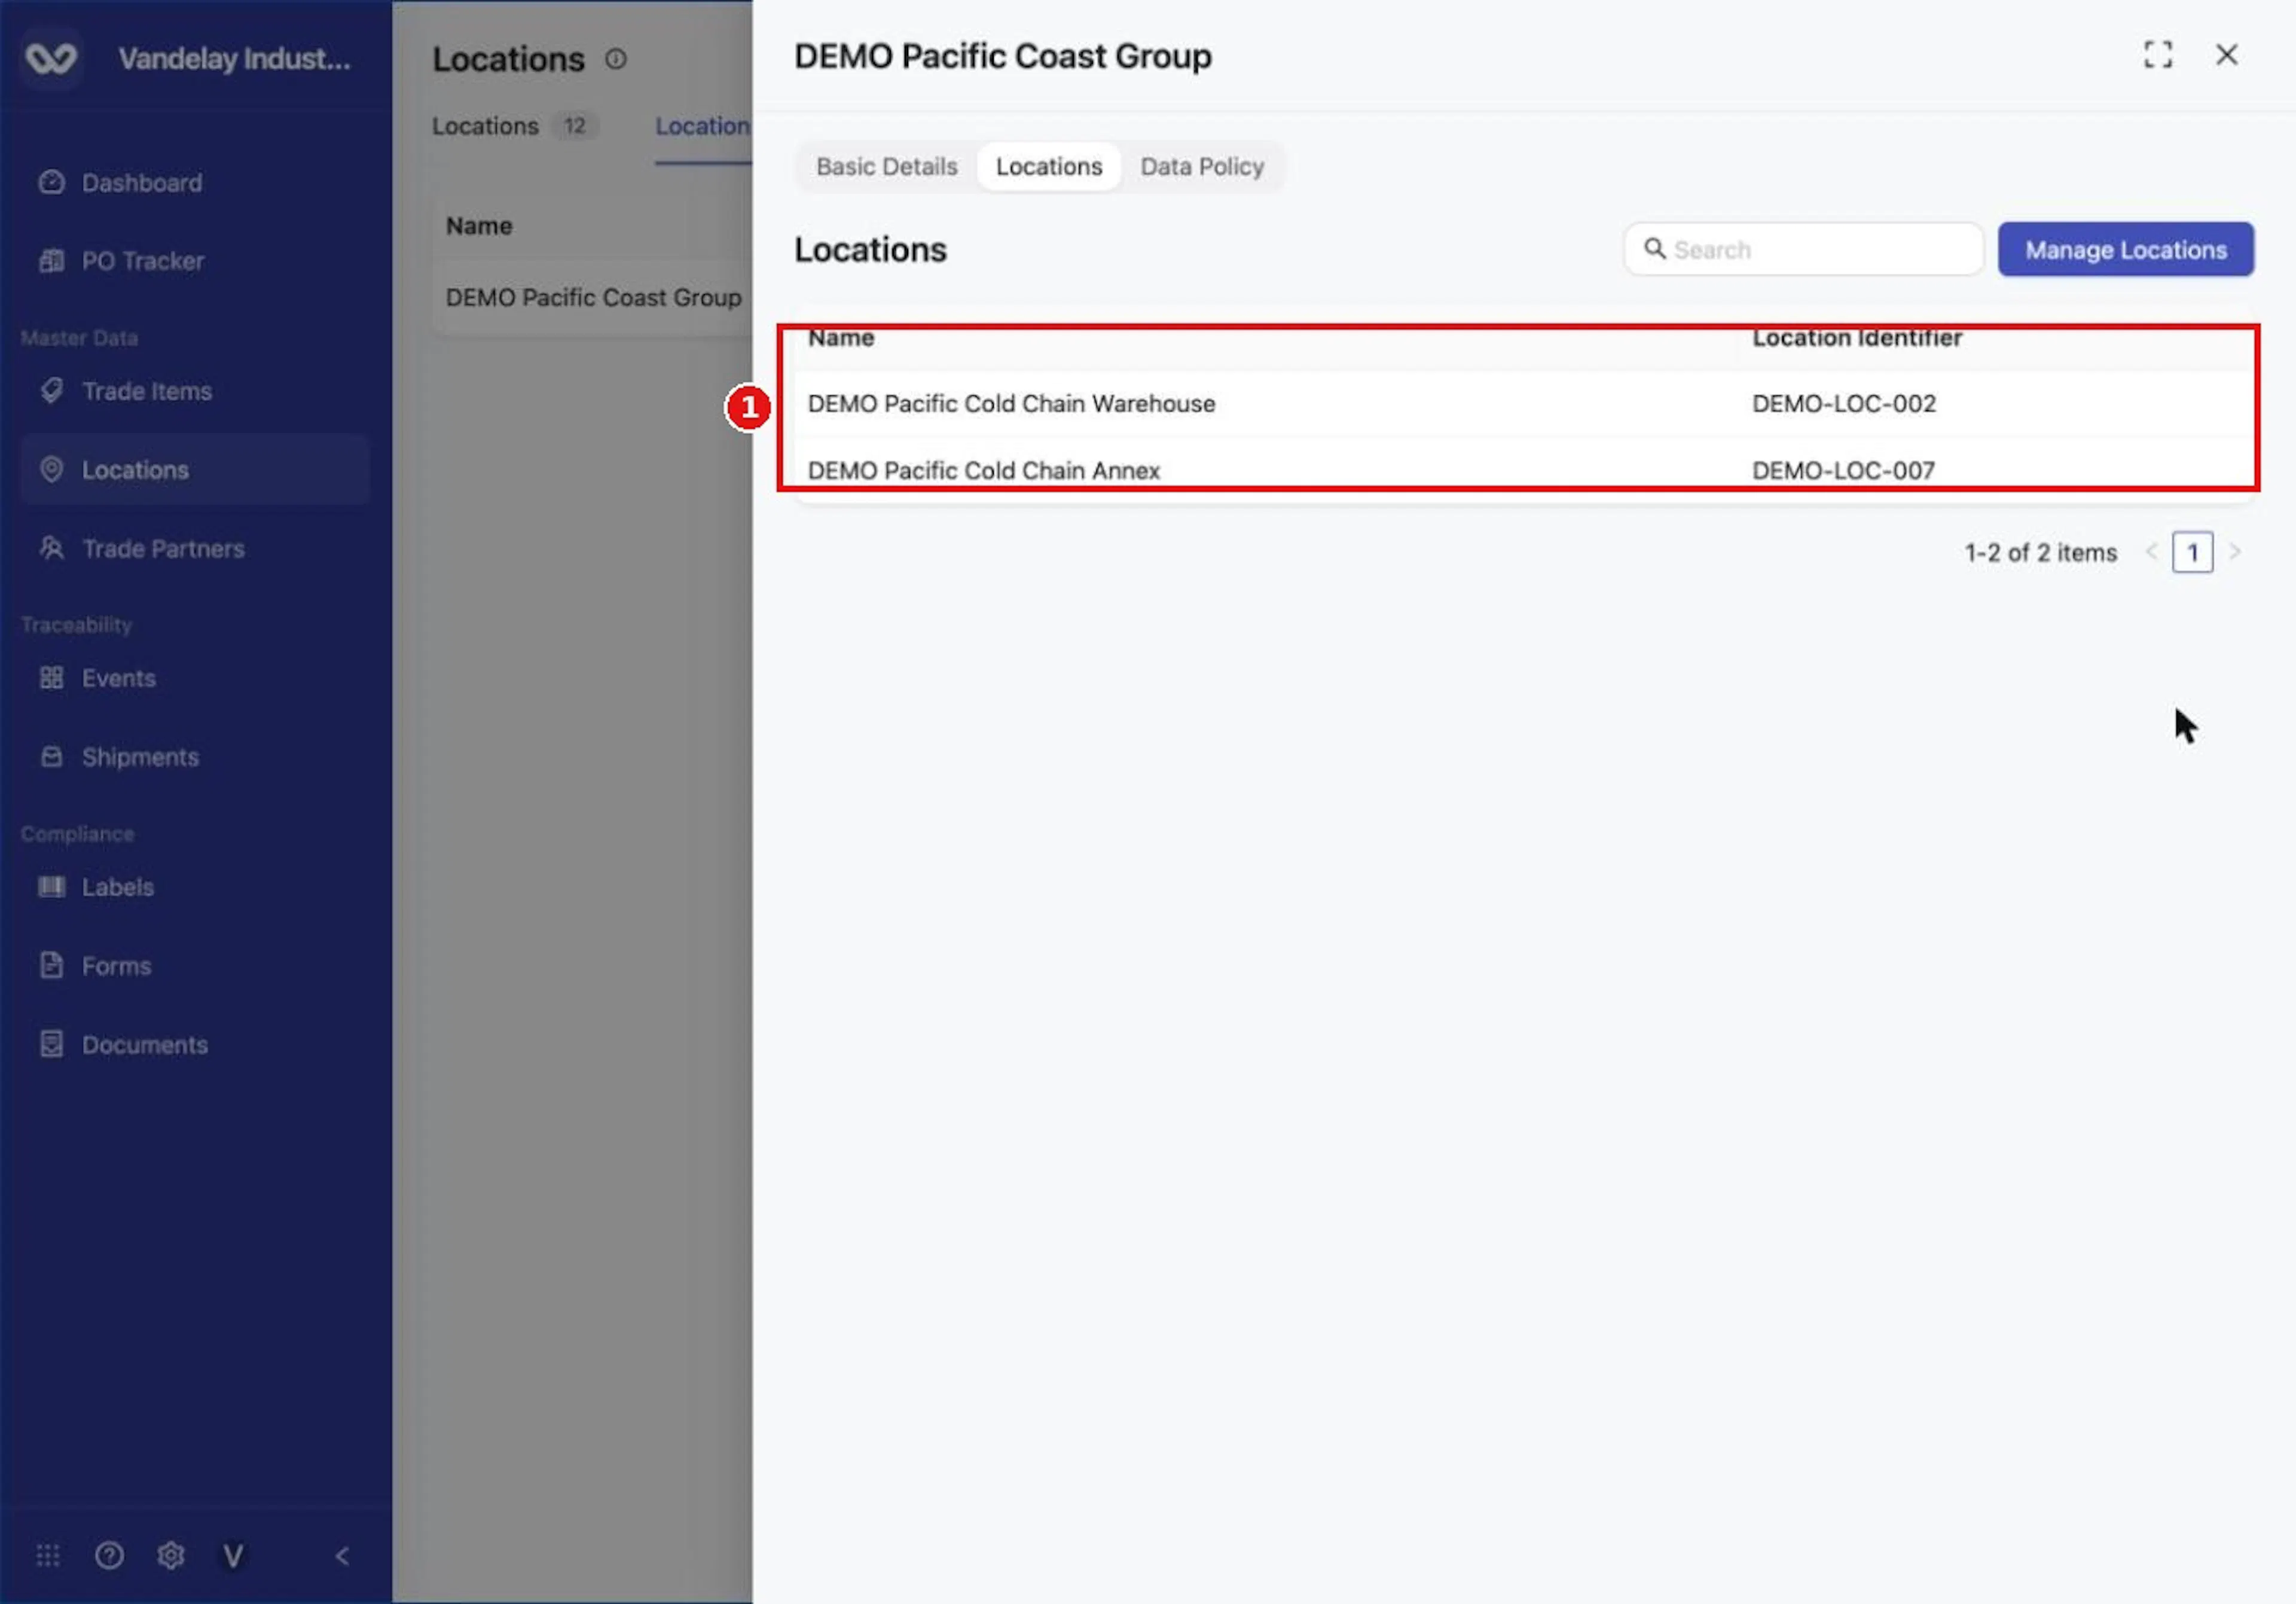Click the Vandelay Industries logo icon
This screenshot has width=2296, height=1604.
coord(51,58)
